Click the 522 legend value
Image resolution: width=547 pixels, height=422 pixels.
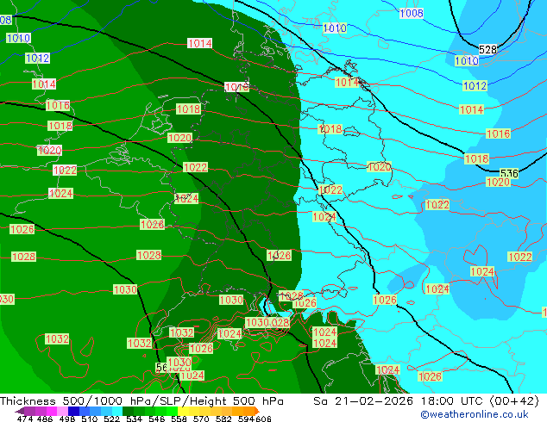coord(111,419)
